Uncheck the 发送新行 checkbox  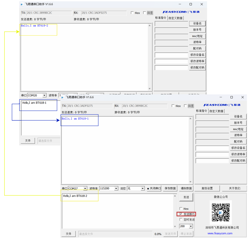181,214
